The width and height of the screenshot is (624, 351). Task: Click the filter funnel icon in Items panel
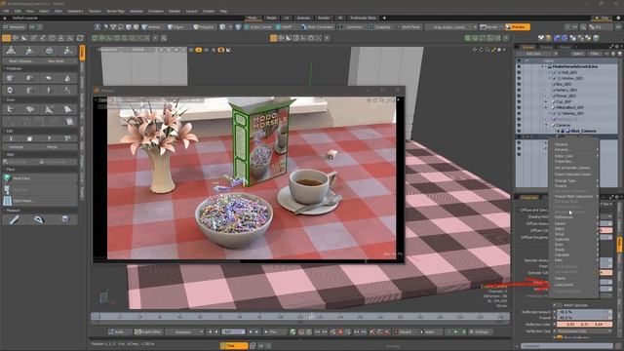point(620,54)
